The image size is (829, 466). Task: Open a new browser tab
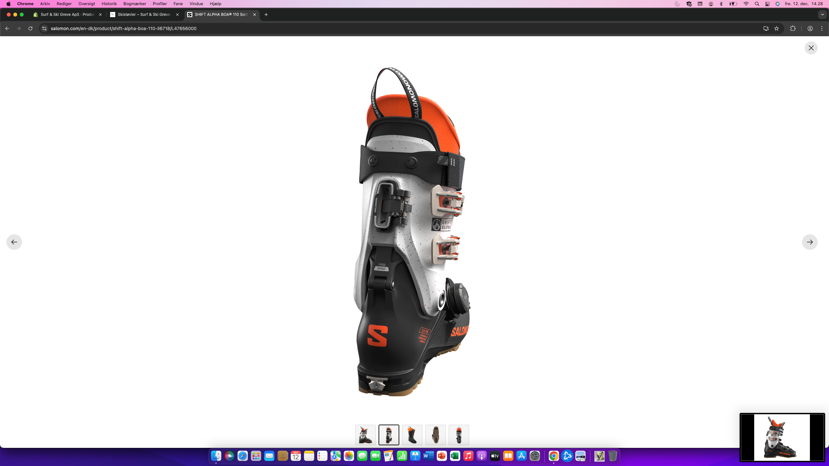(266, 15)
